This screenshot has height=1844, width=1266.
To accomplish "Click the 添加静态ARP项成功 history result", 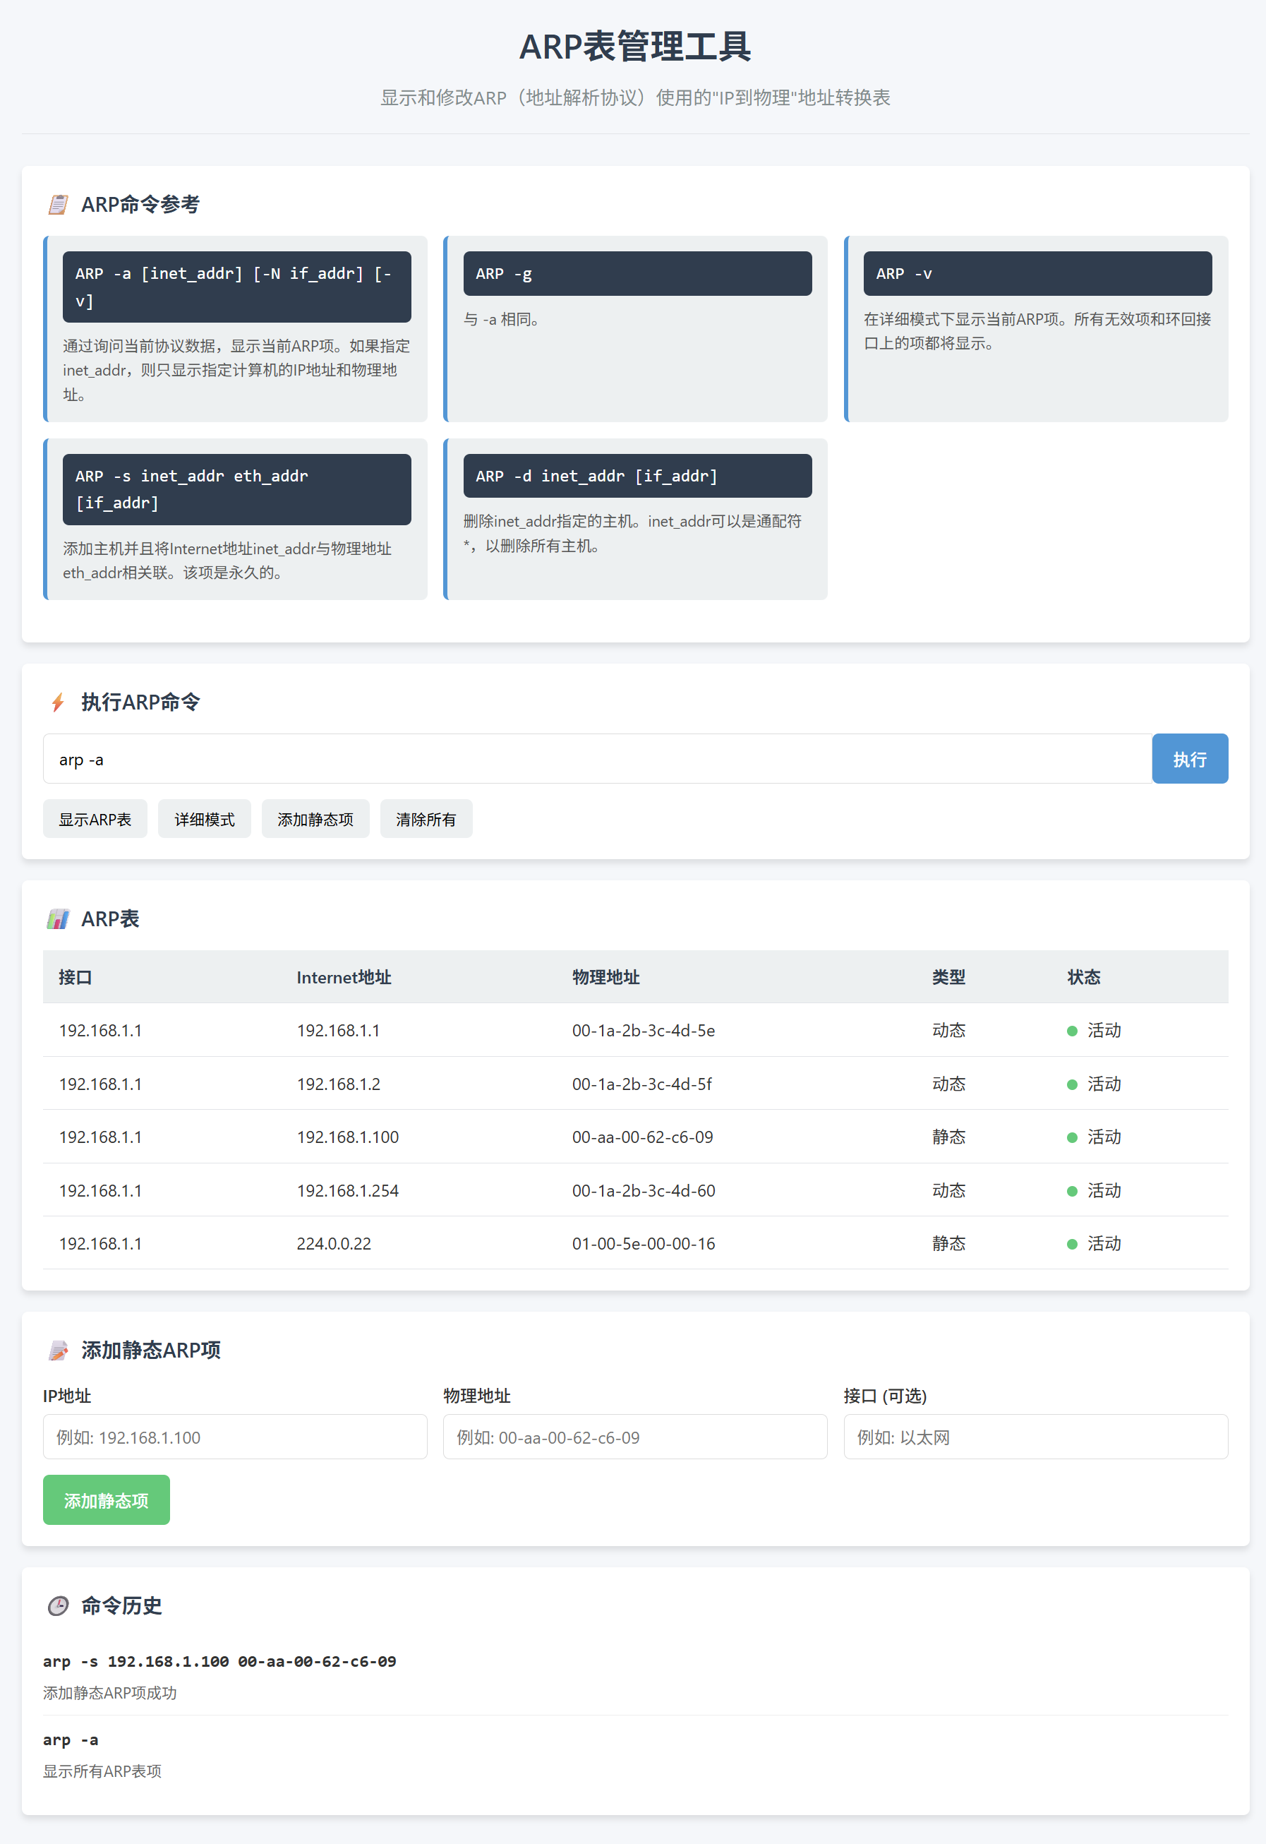I will [x=110, y=1693].
